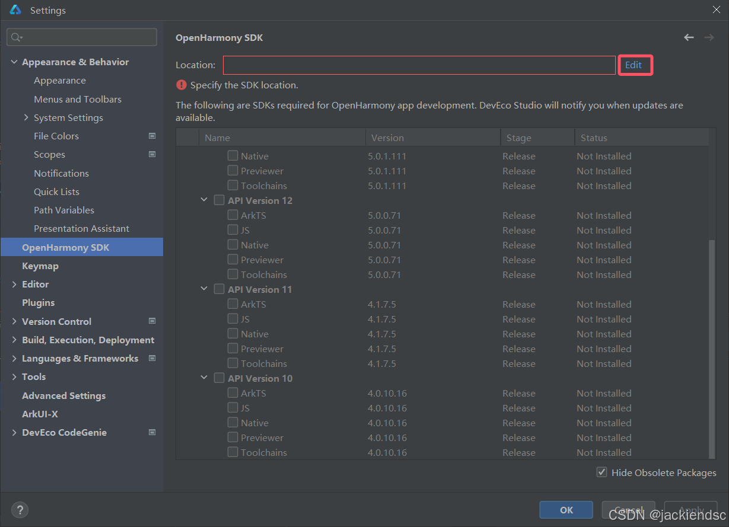This screenshot has width=729, height=527.
Task: Check ArkTS 4.0.10.16 checkbox
Action: [233, 393]
